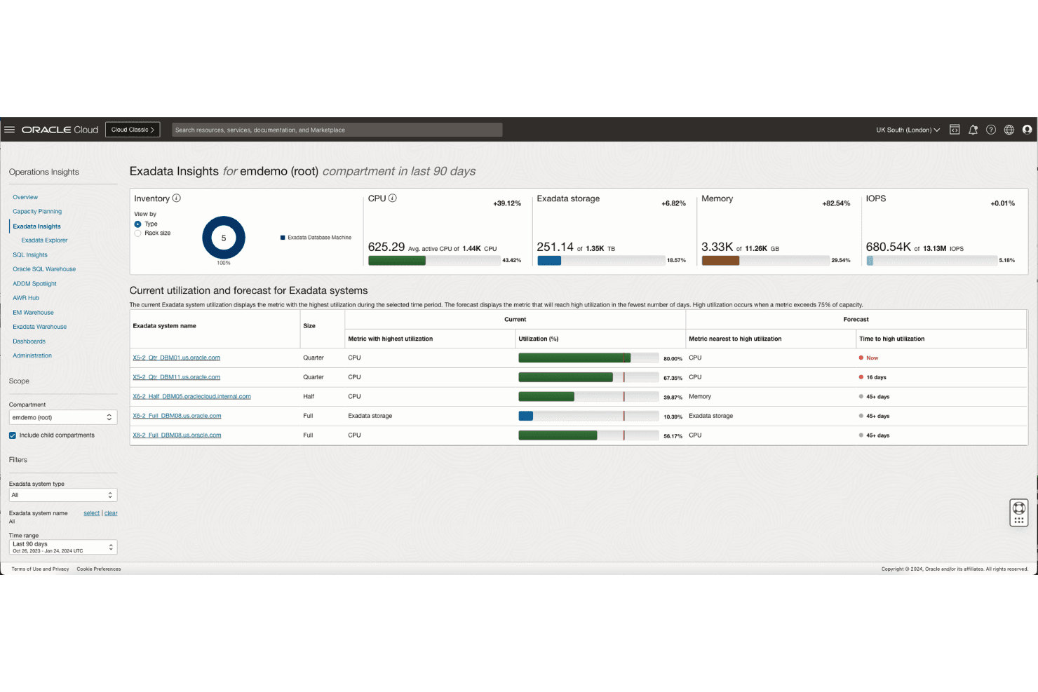Open X6-2_Half_DBM05.oraclecloud.internal.com link

coord(191,397)
